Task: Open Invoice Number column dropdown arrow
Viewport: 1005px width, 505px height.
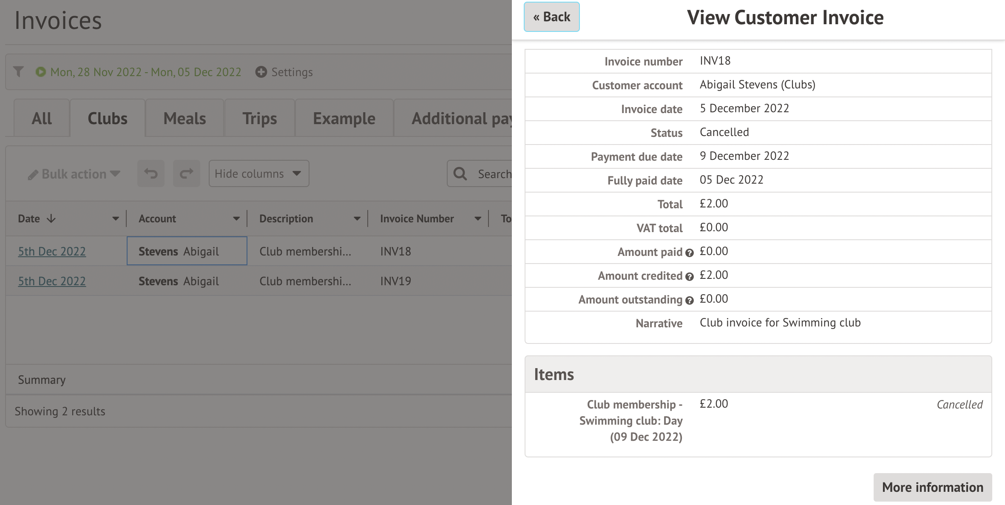Action: pos(478,218)
